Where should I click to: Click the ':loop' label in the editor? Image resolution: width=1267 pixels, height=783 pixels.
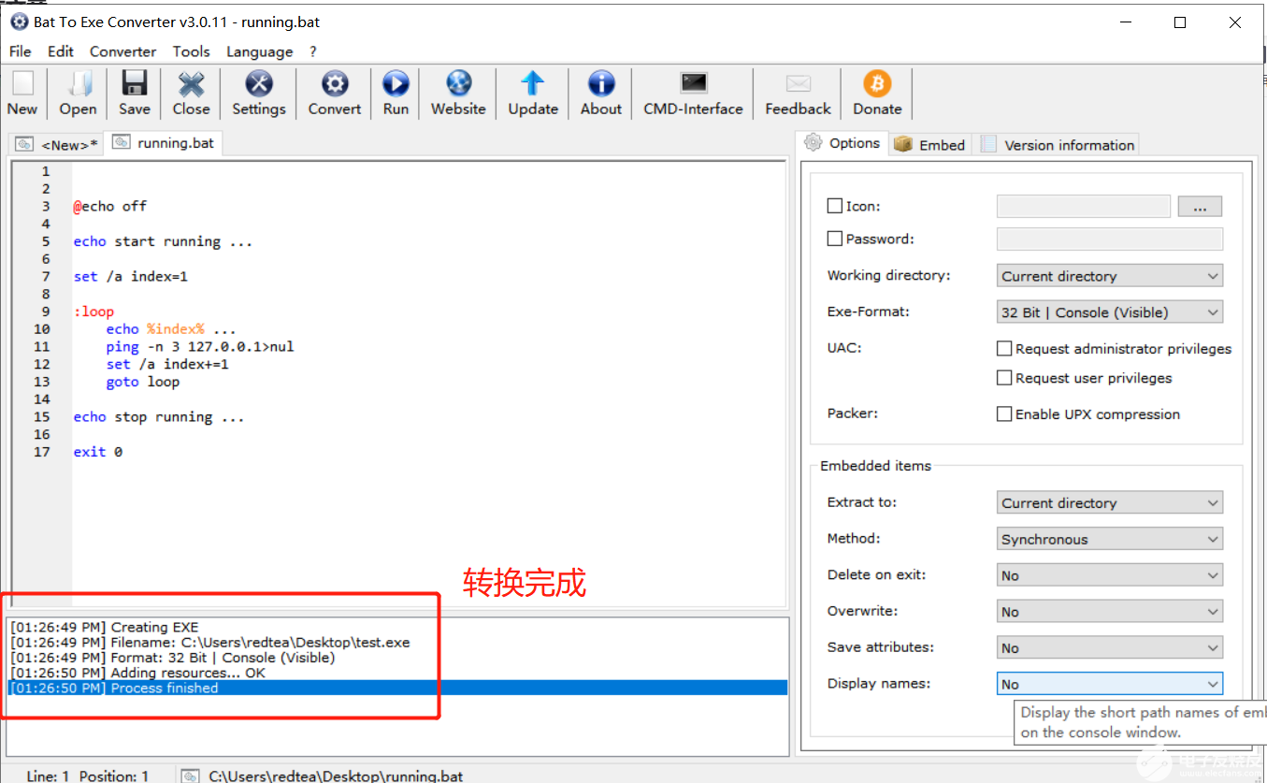(x=94, y=312)
